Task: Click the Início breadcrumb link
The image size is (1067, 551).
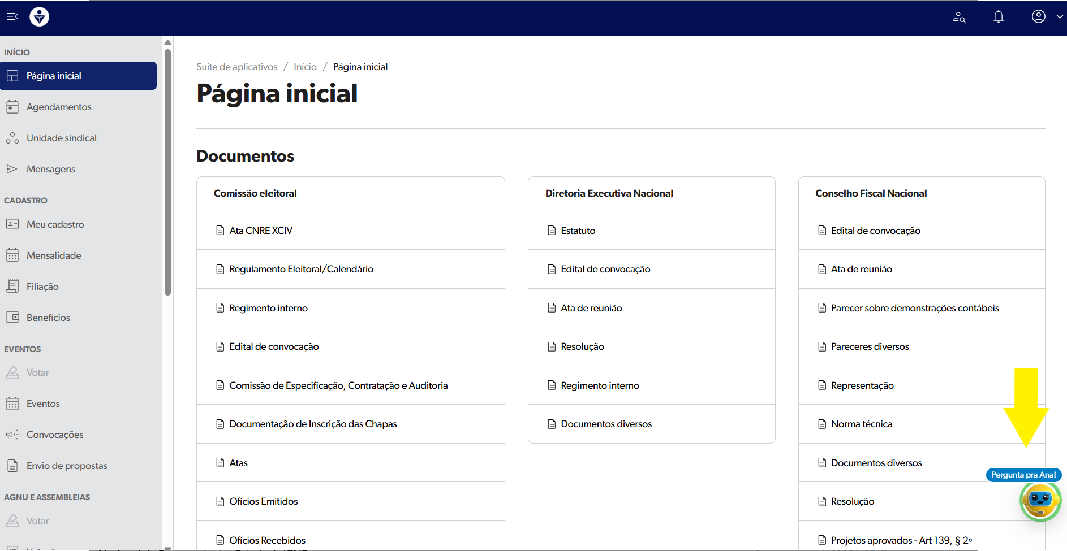Action: pos(305,67)
